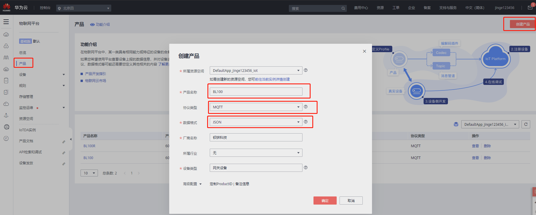Click the help icon beside 设备类型
This screenshot has height=215, width=536.
pyautogui.click(x=306, y=167)
